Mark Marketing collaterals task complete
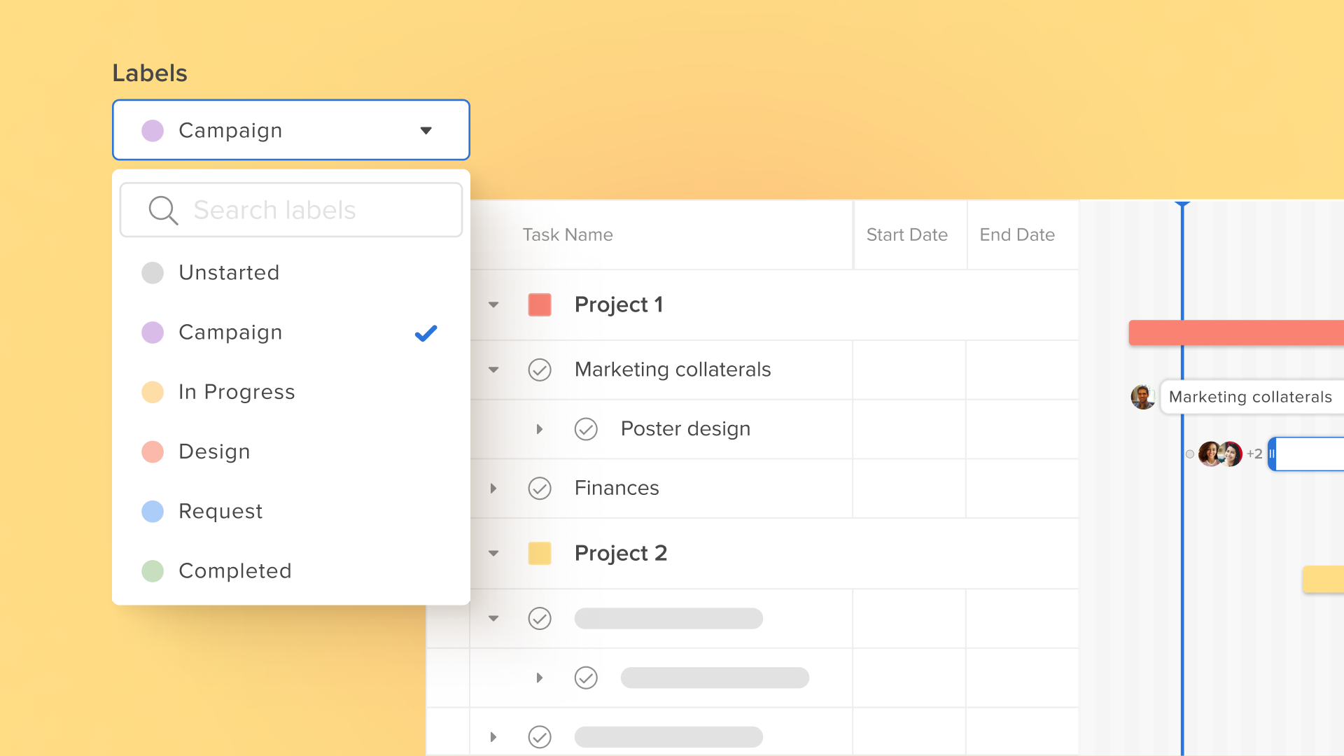The height and width of the screenshot is (756, 1344). (540, 370)
